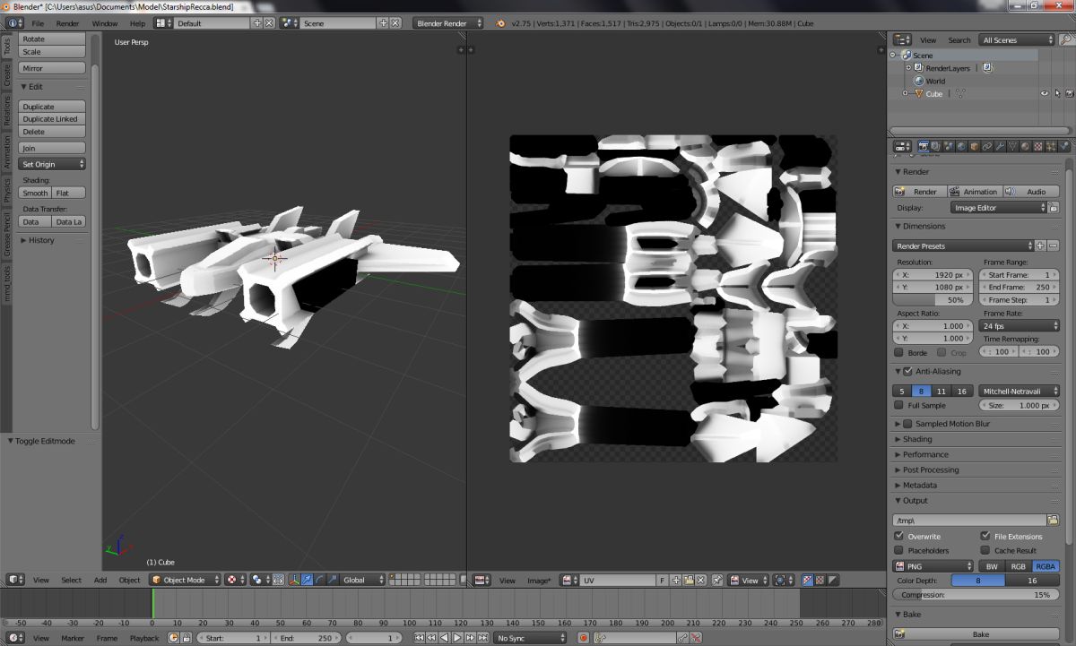1076x646 pixels.
Task: Toggle the File Extensions checkbox
Action: (x=985, y=536)
